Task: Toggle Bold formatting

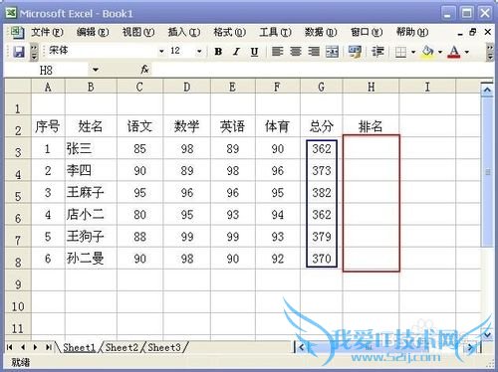Action: coord(218,52)
